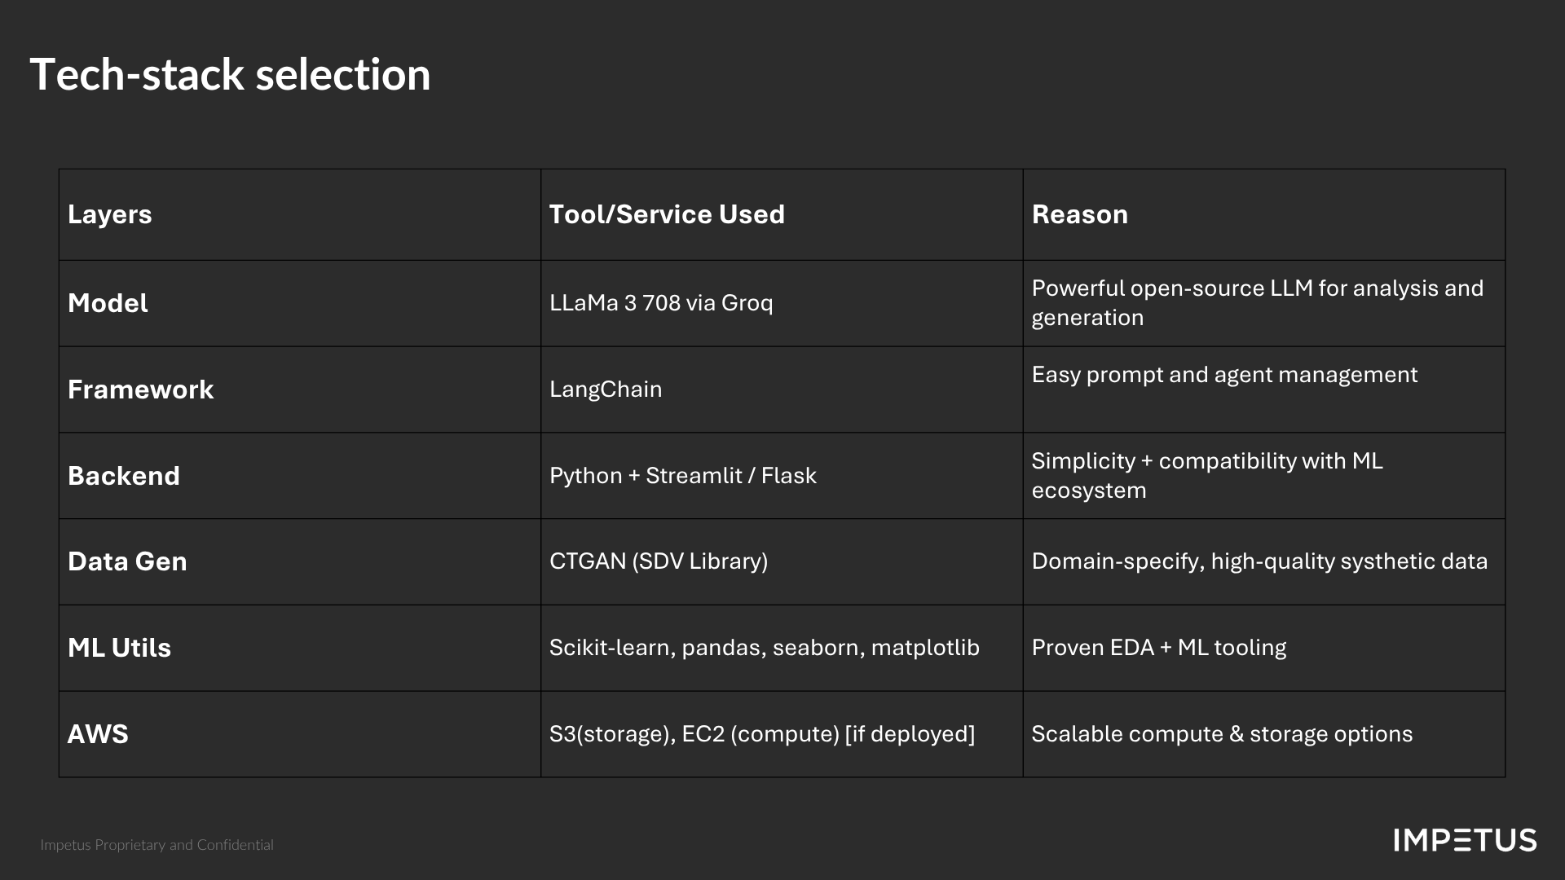Select the 'LangChain' cell
Screen dimensions: 1565x880
click(606, 389)
